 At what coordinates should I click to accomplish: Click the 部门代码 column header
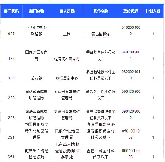[x=11, y=11]
